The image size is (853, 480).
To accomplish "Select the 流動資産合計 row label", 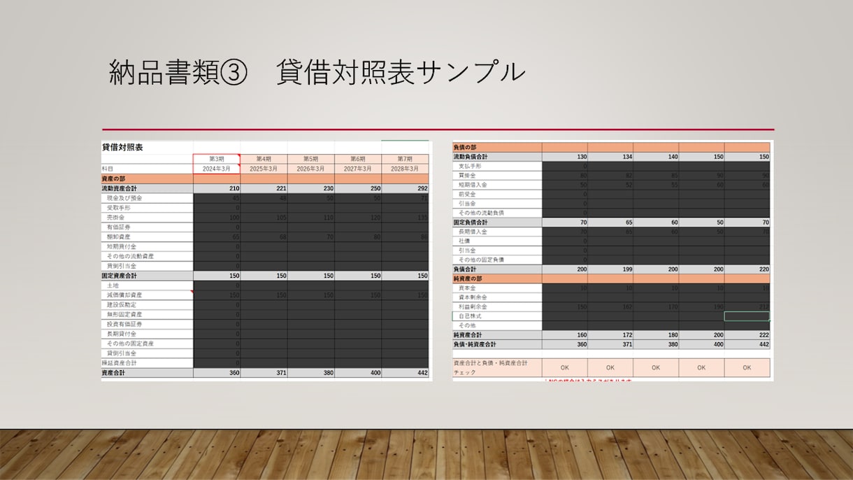I will (148, 188).
